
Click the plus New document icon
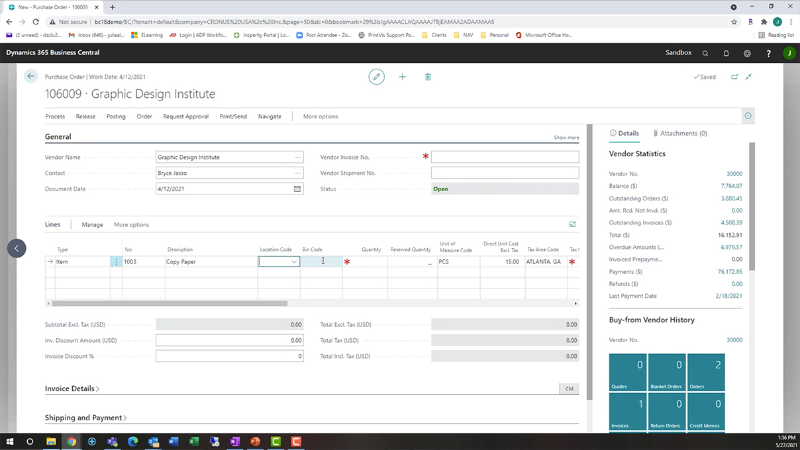(x=402, y=77)
